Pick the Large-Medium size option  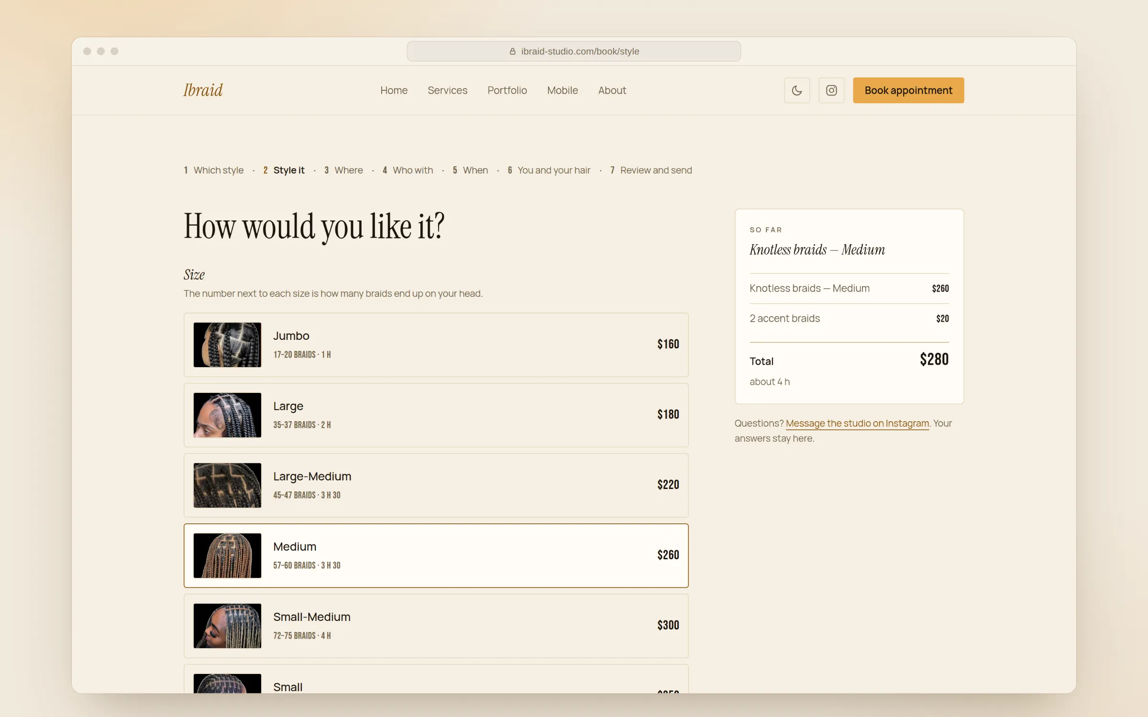[436, 485]
